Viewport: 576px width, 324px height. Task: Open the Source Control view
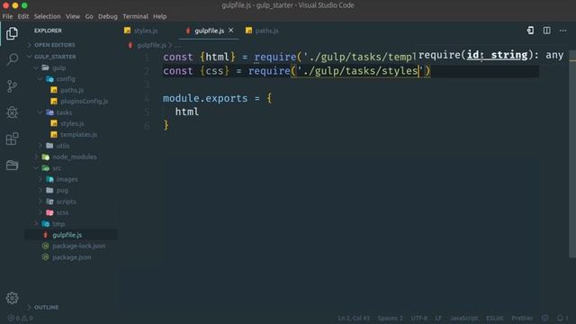pyautogui.click(x=12, y=86)
